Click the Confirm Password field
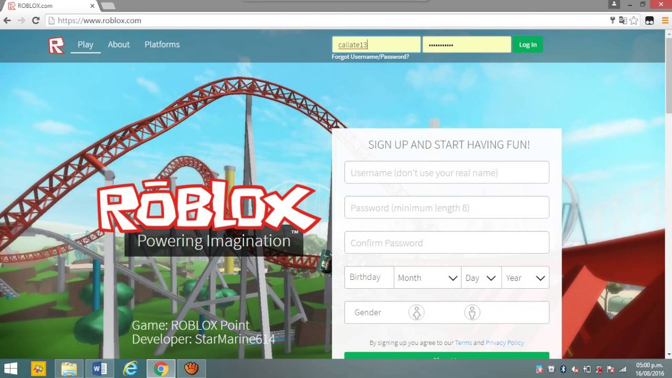The image size is (672, 378). point(447,243)
